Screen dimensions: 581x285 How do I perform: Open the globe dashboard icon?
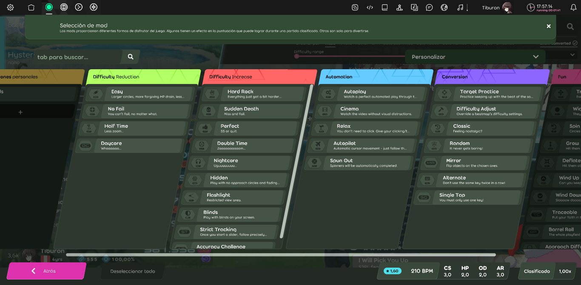(x=444, y=7)
